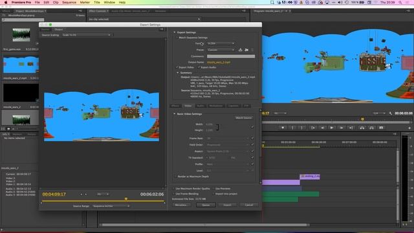Image resolution: width=414 pixels, height=233 pixels.
Task: Open Program monitor zoom level dropdown
Action: click(x=280, y=113)
